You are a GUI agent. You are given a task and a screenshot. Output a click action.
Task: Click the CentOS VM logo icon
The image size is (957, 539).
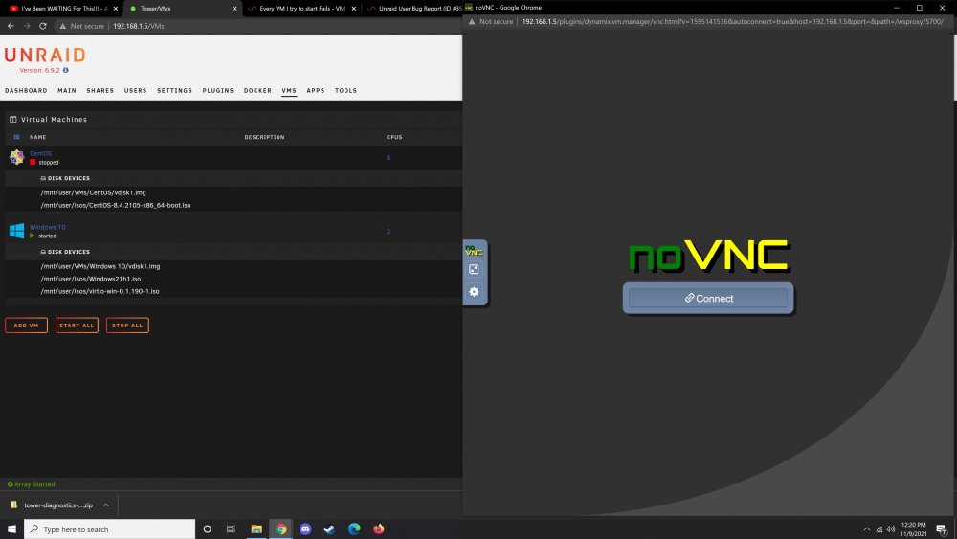[x=16, y=158]
